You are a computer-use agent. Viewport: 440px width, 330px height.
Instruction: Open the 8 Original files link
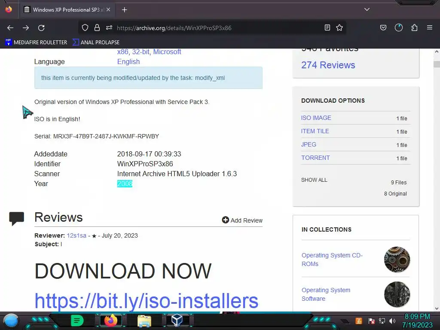[395, 194]
